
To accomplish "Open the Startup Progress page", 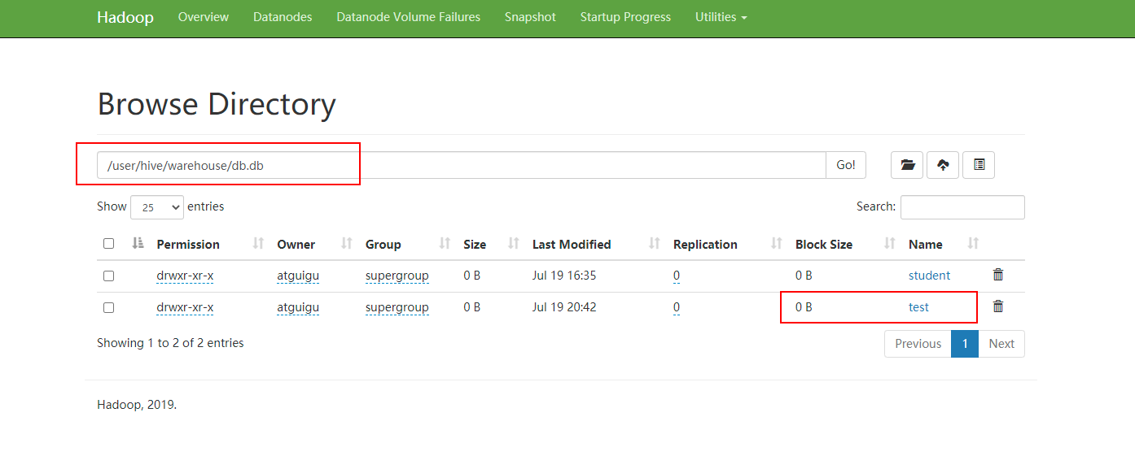I will pyautogui.click(x=625, y=17).
